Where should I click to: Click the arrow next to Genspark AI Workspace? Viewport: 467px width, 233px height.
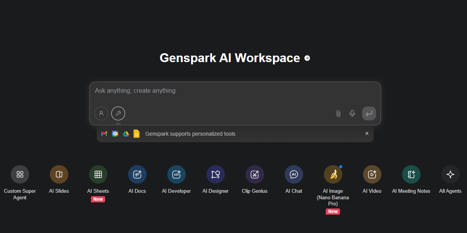[x=307, y=58]
